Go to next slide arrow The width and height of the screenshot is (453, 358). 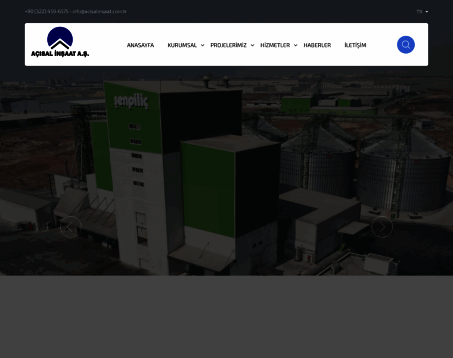(382, 227)
